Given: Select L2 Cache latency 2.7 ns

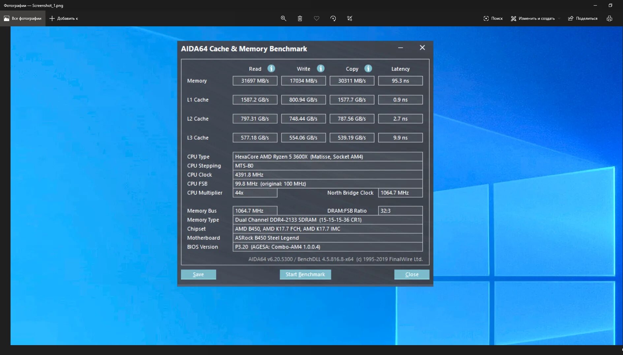Looking at the screenshot, I should tap(400, 119).
